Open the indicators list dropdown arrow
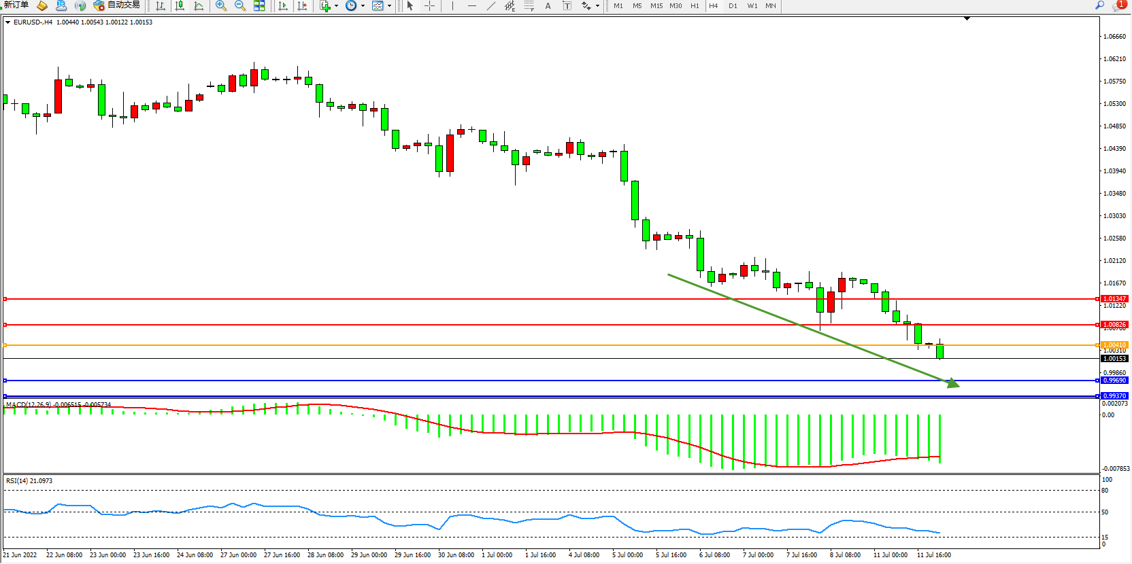The image size is (1132, 564). point(336,5)
